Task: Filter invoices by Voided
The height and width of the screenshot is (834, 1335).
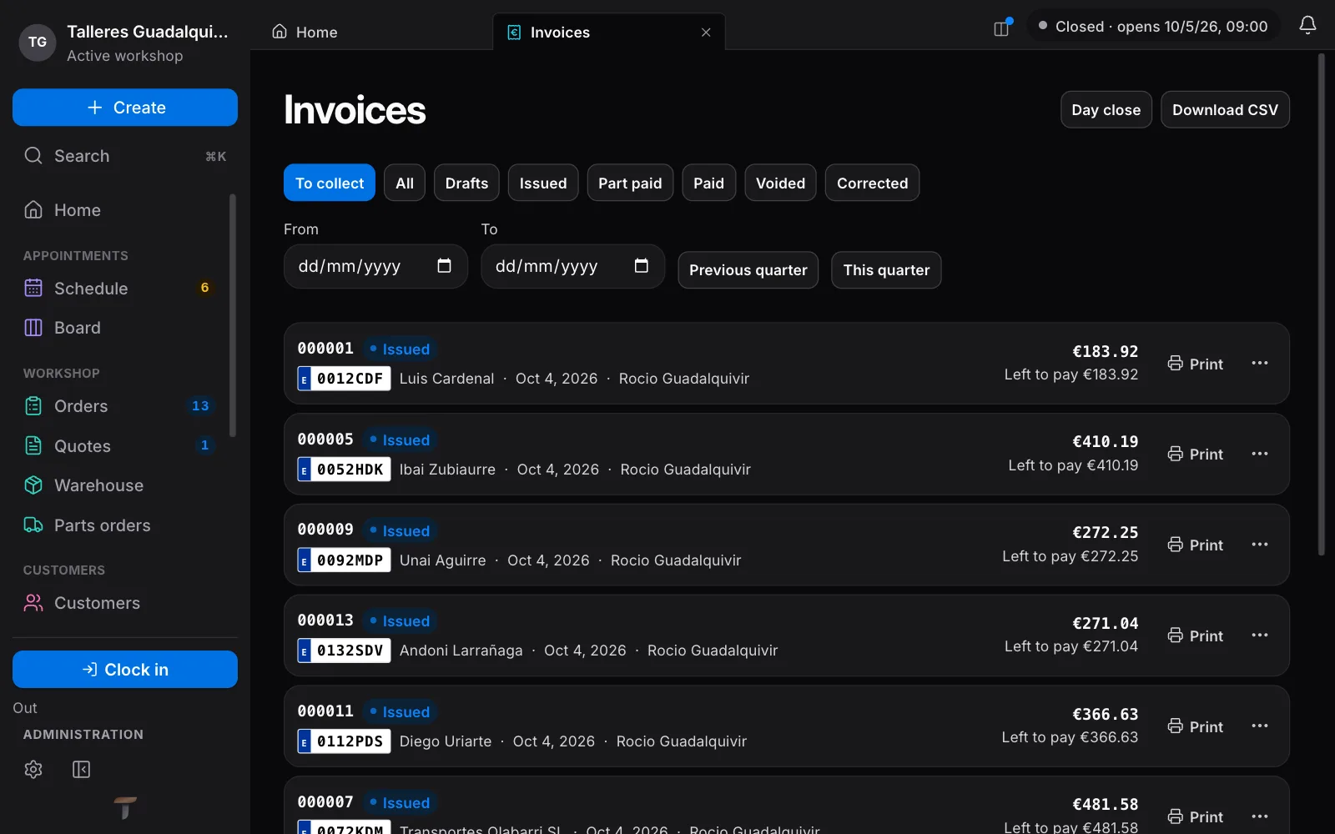Action: point(780,183)
